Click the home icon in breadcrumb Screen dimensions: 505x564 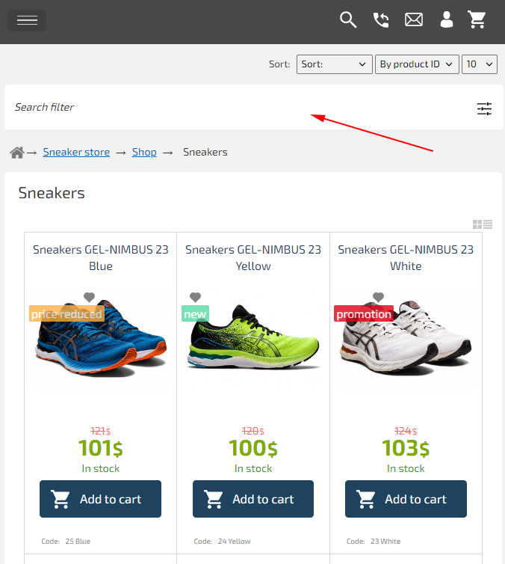[17, 153]
